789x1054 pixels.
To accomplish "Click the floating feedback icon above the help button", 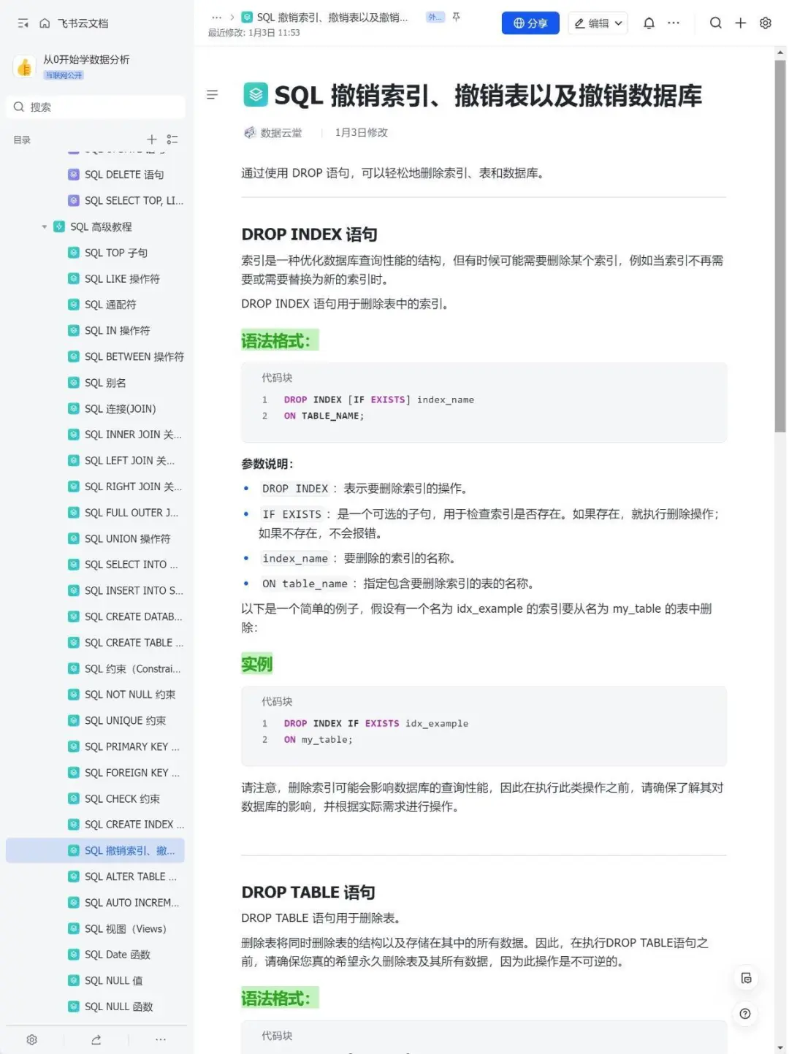I will [745, 977].
